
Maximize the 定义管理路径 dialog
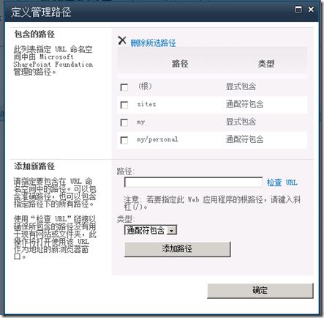click(x=298, y=10)
